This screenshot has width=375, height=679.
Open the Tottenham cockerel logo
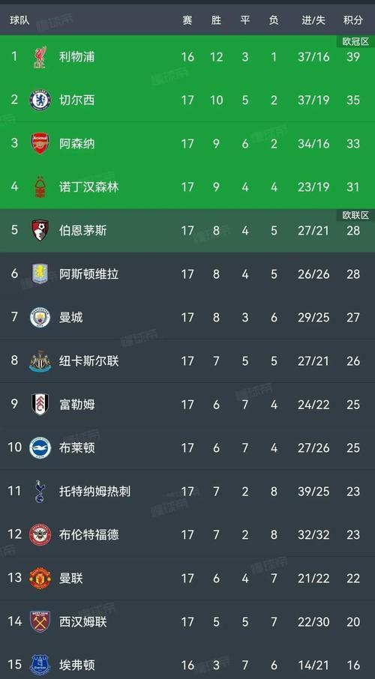[40, 491]
